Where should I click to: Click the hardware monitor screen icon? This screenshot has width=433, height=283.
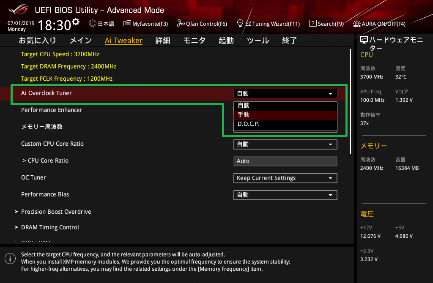pyautogui.click(x=364, y=40)
